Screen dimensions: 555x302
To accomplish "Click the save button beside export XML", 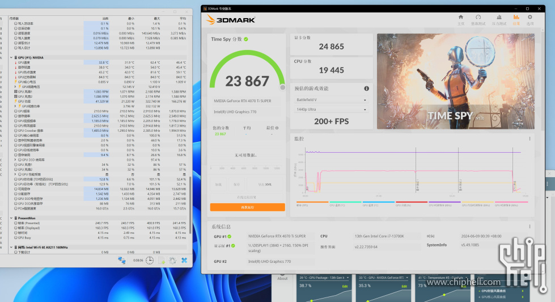I will point(236,184).
